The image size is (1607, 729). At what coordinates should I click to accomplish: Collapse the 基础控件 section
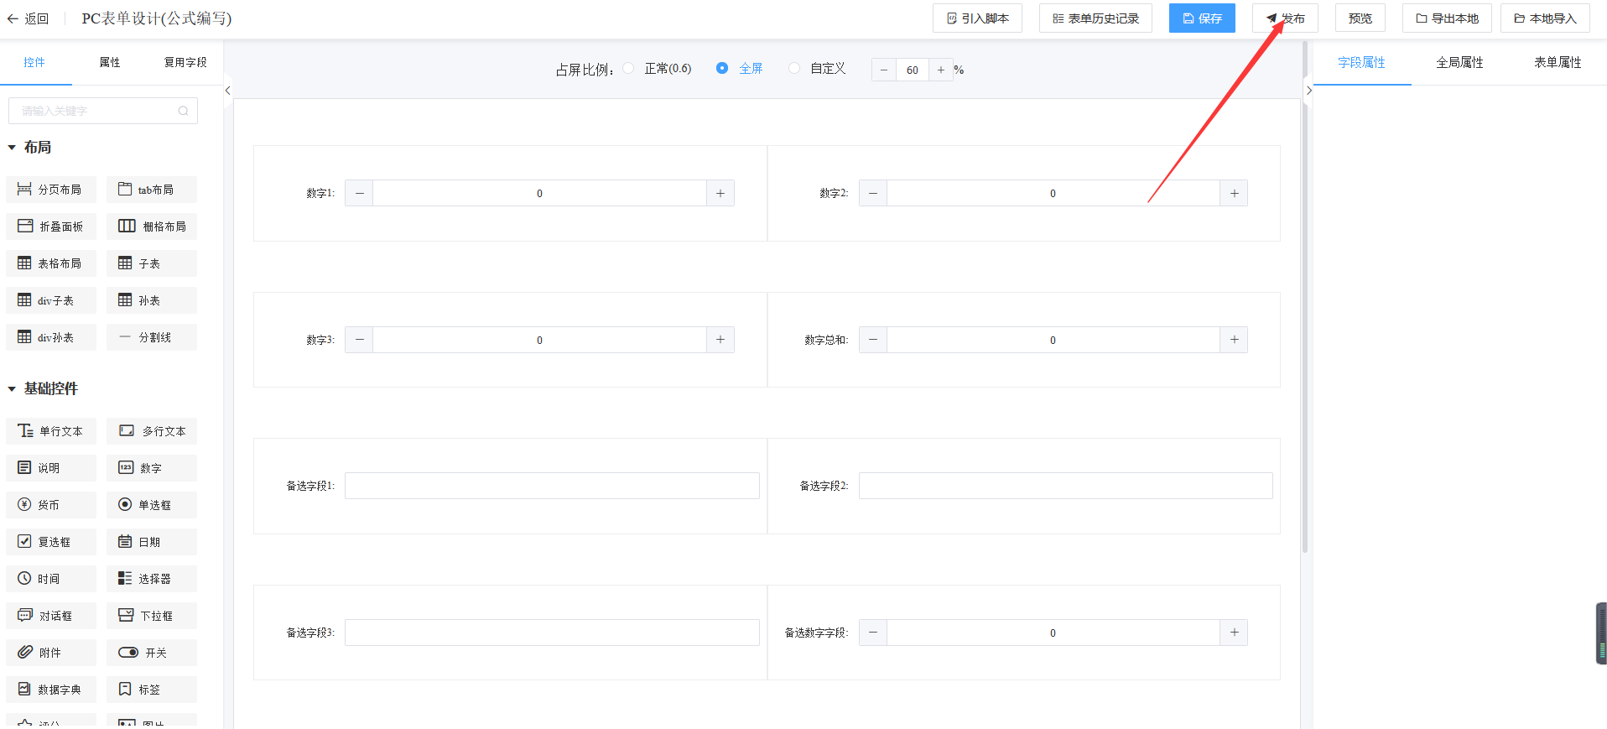[x=12, y=389]
